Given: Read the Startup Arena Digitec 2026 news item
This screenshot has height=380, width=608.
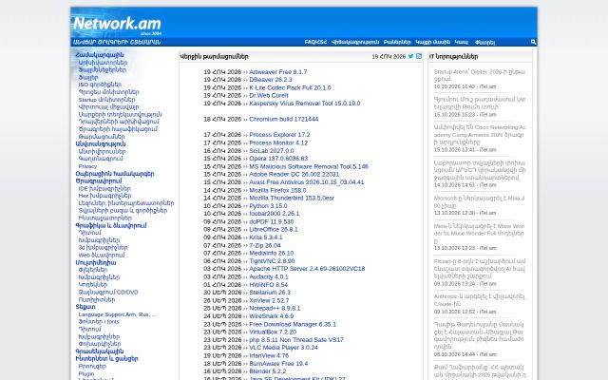Looking at the screenshot, I should [480, 75].
